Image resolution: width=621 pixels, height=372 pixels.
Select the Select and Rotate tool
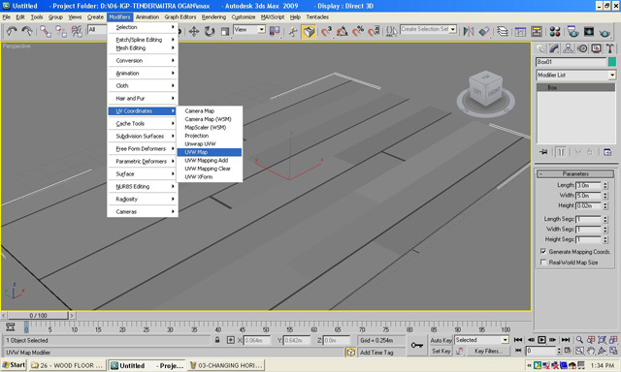[210, 31]
